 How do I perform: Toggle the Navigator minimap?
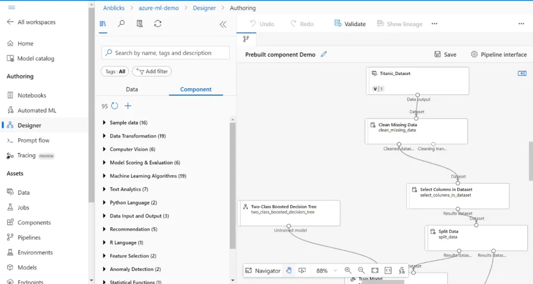263,270
